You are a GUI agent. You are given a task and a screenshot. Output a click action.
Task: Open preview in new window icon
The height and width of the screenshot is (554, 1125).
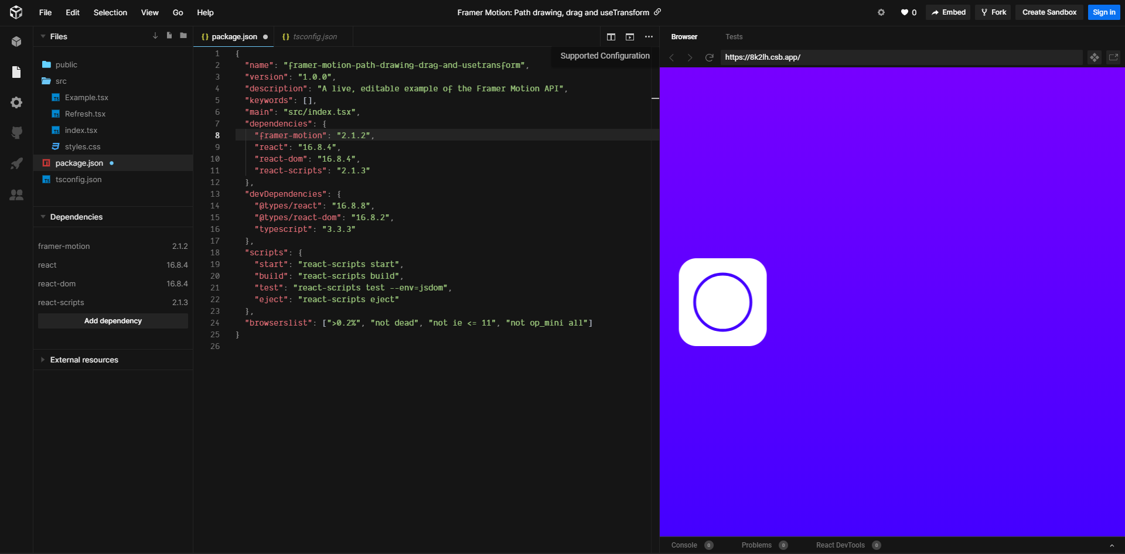1113,57
